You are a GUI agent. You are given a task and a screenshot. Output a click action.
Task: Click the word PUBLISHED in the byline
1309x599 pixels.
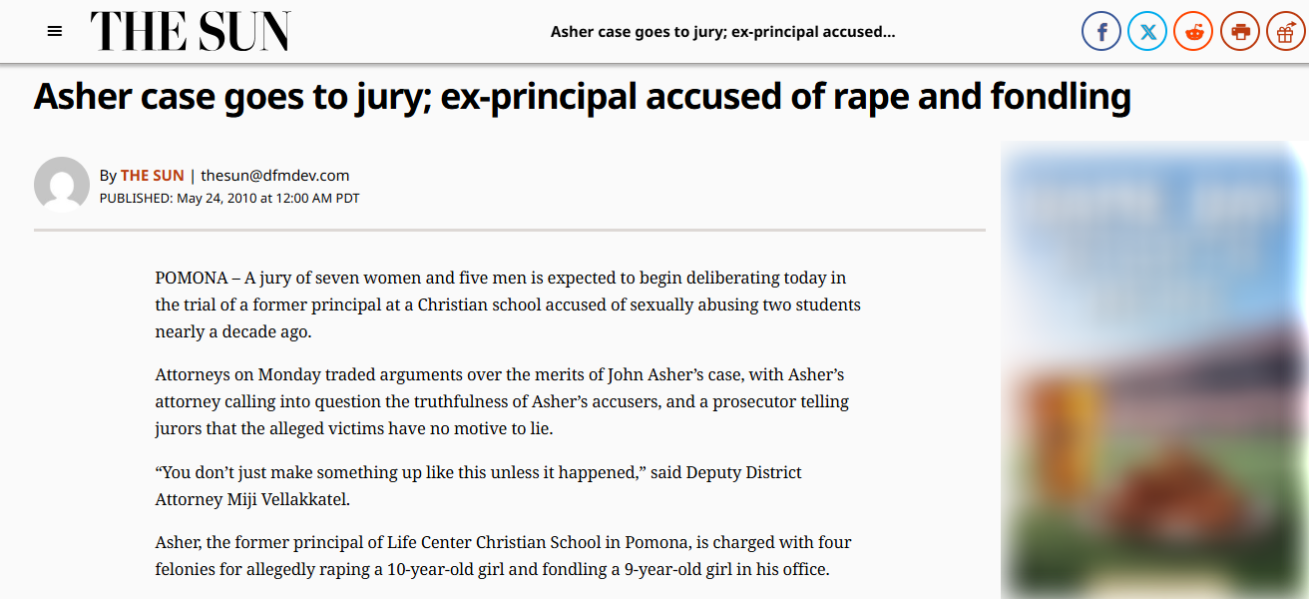tap(136, 199)
